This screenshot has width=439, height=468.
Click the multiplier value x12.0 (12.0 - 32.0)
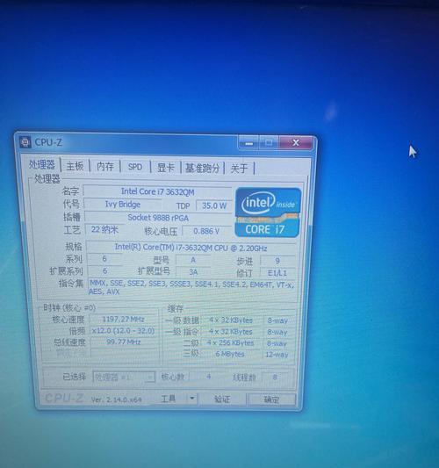coord(123,331)
